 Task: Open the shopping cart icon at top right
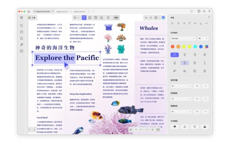(204, 11)
